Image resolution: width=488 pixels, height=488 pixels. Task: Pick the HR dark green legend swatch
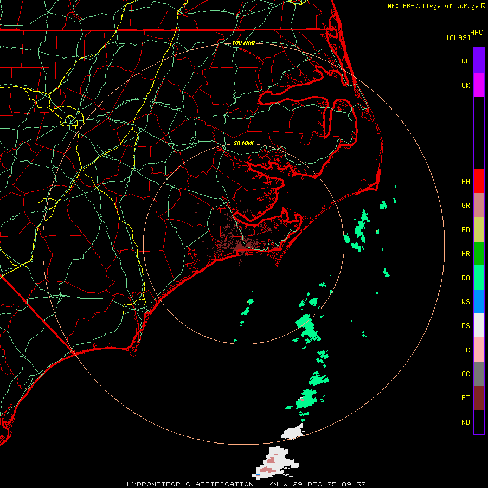pos(479,254)
